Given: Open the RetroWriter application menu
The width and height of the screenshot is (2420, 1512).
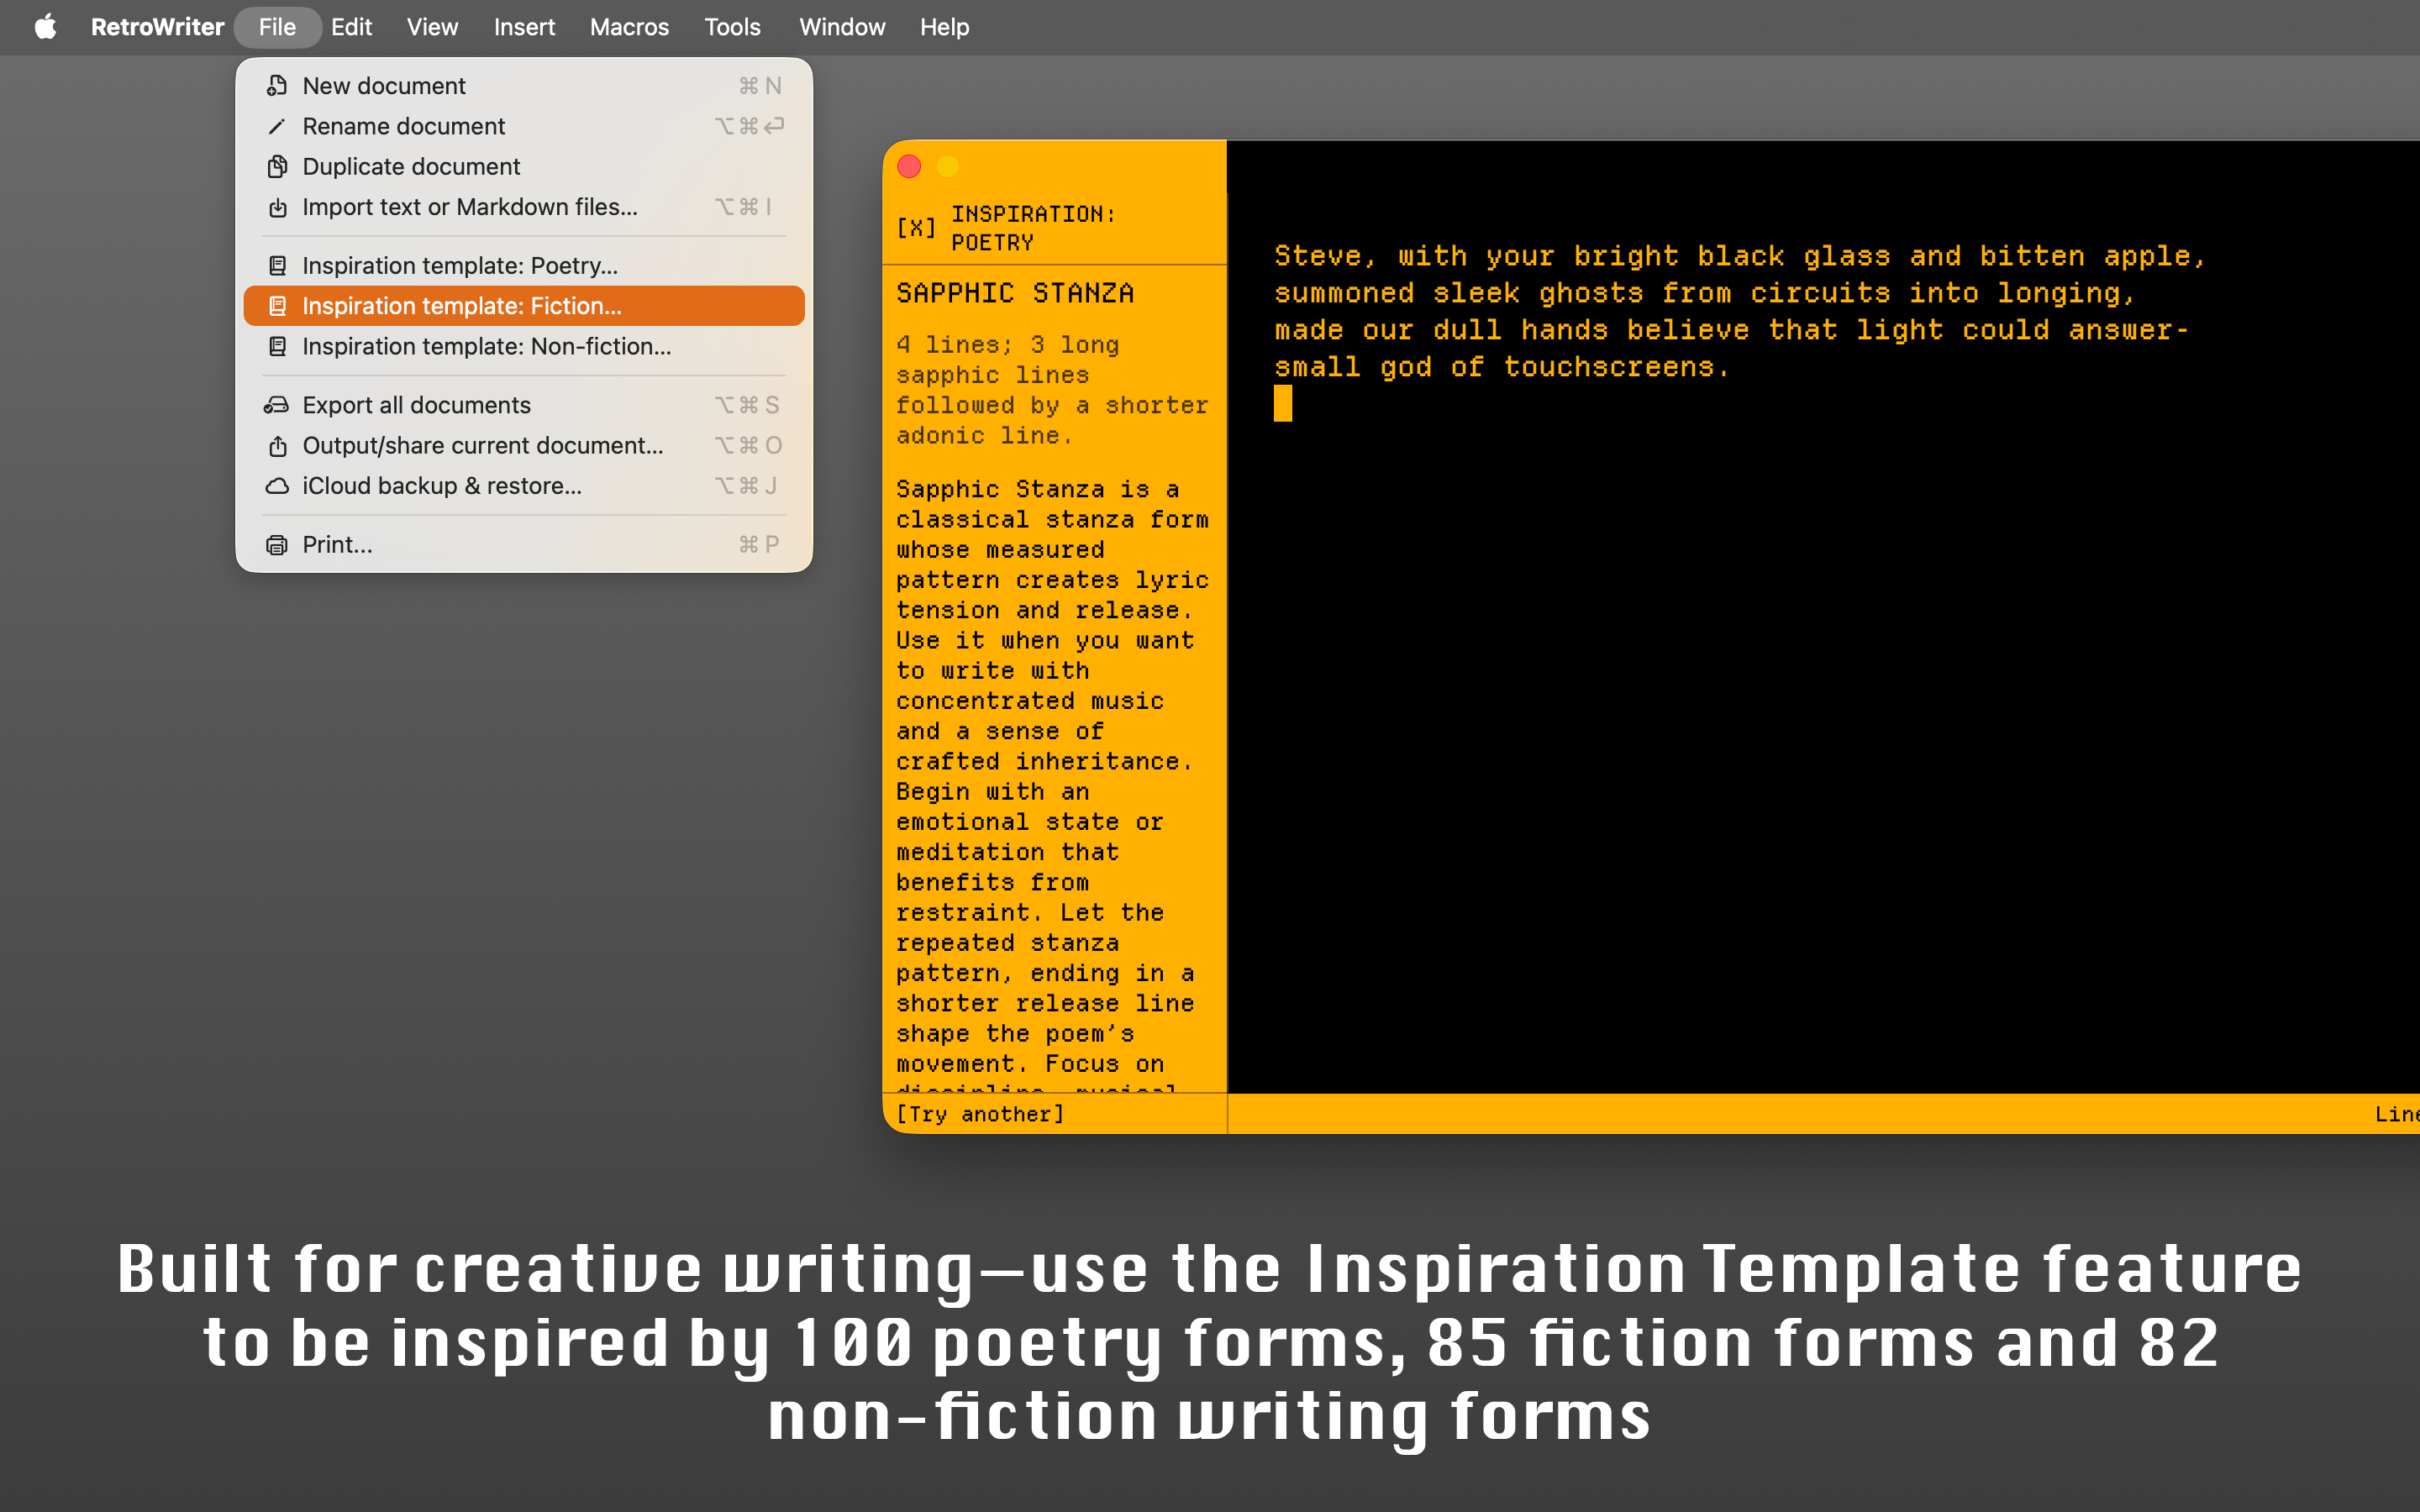Looking at the screenshot, I should click(157, 27).
